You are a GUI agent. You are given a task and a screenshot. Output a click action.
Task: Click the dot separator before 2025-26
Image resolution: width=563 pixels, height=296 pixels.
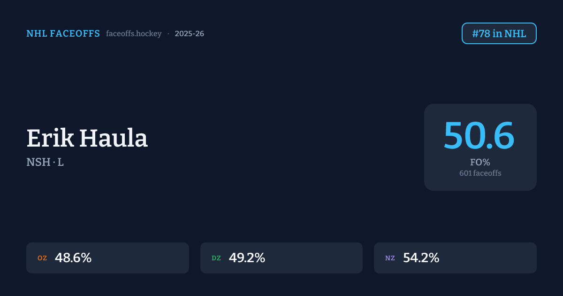click(168, 34)
